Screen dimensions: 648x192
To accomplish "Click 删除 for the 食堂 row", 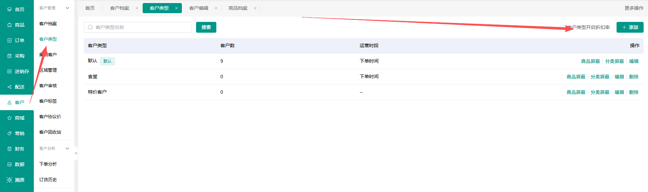I will pos(634,77).
